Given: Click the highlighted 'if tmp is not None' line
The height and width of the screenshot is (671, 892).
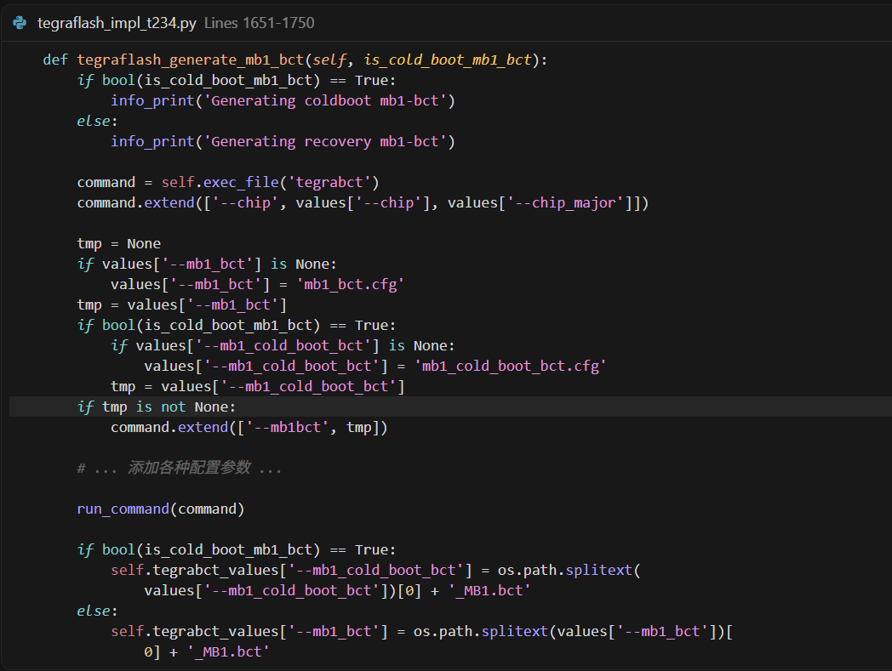Looking at the screenshot, I should 156,407.
